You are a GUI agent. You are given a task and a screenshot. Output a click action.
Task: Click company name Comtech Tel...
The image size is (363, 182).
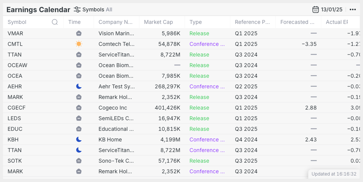coord(116,44)
